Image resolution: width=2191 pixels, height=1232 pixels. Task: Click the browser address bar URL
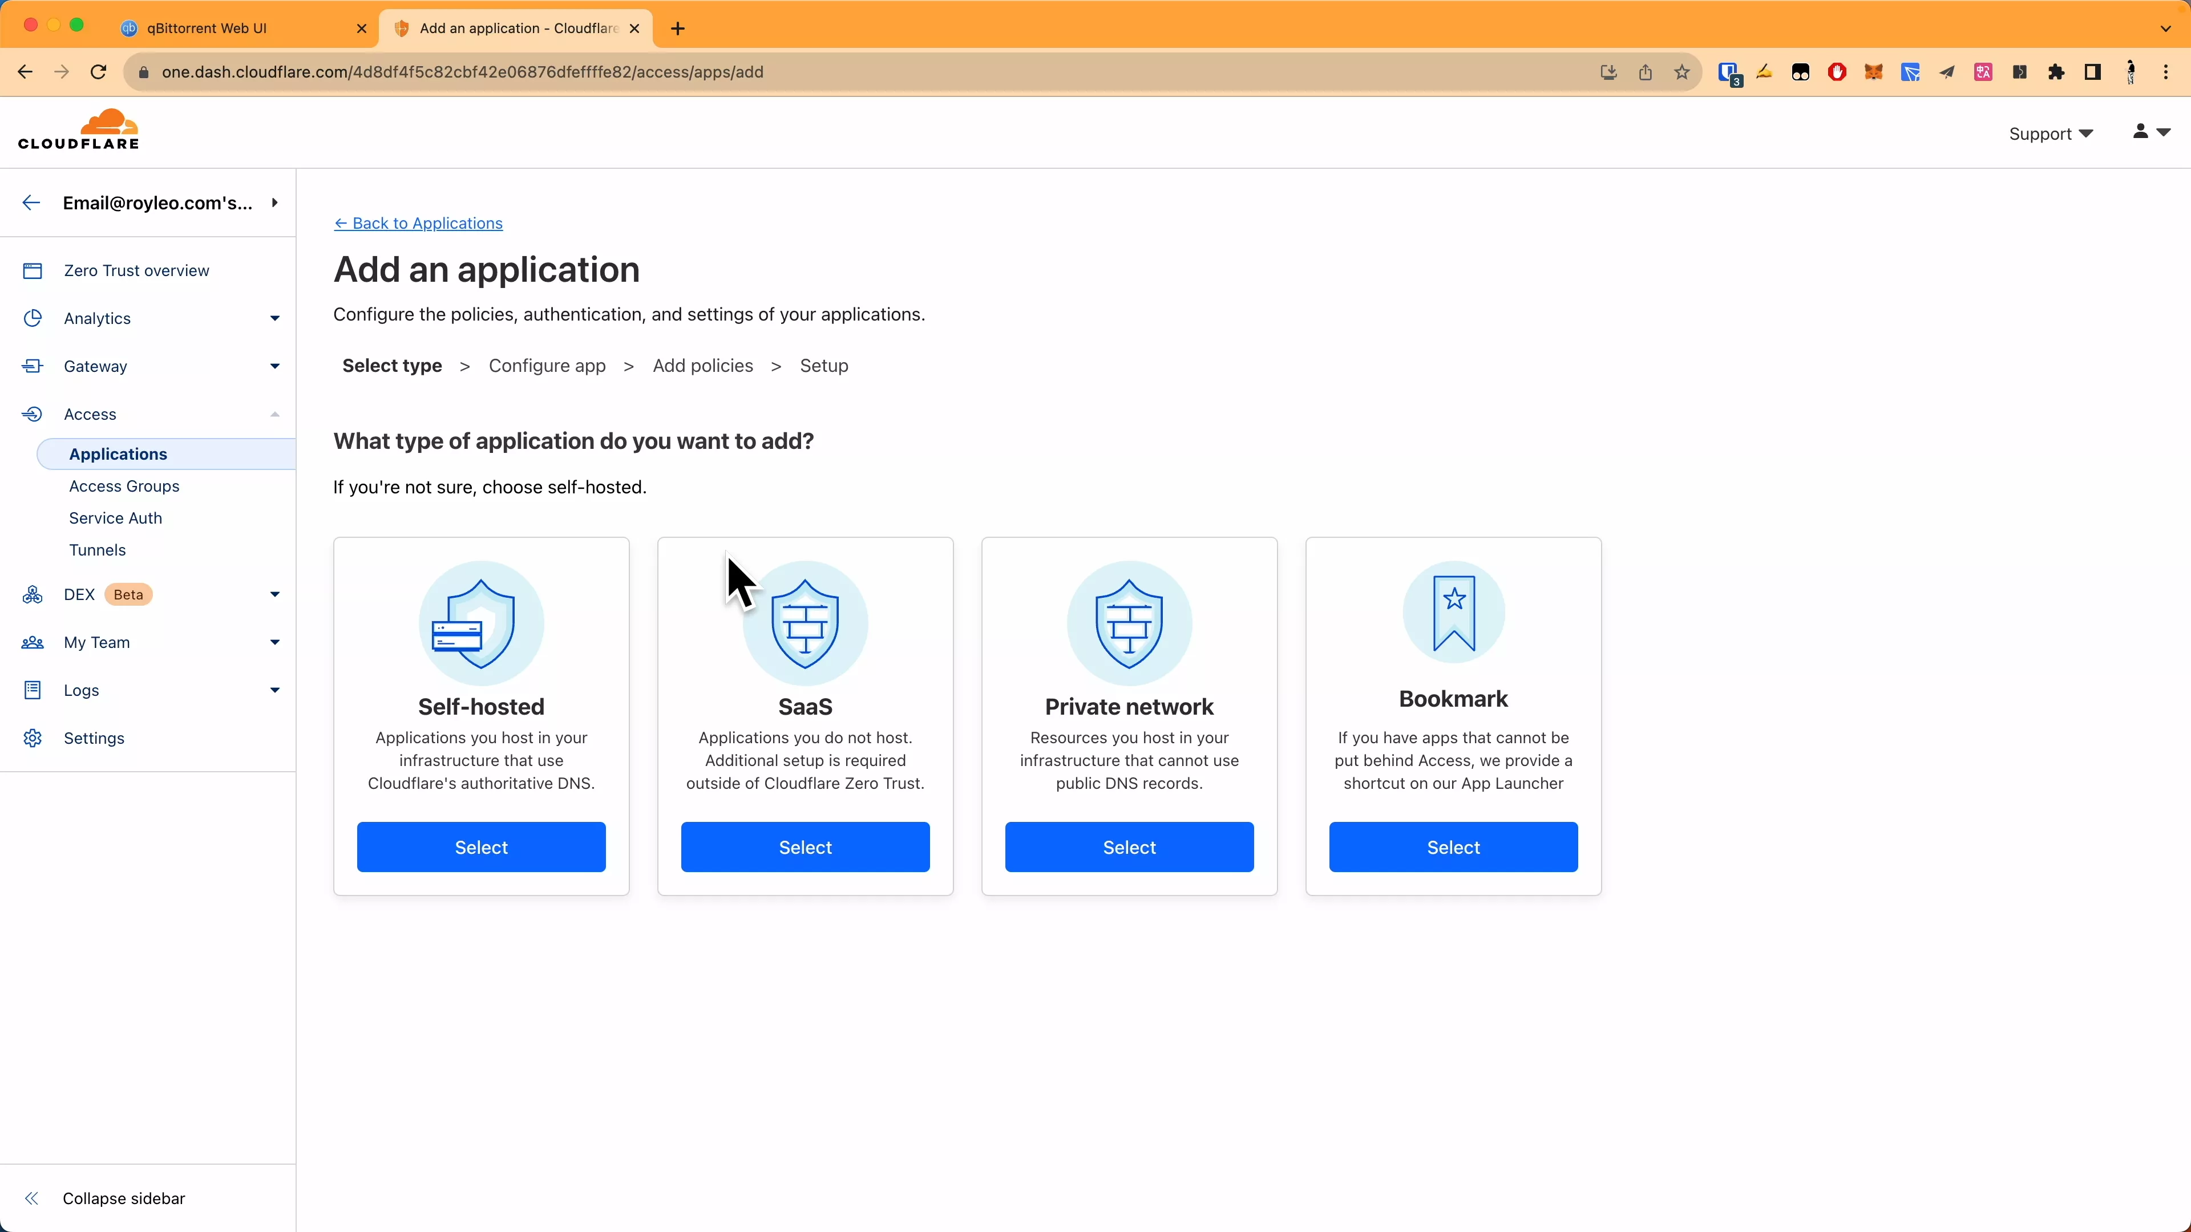tap(463, 72)
